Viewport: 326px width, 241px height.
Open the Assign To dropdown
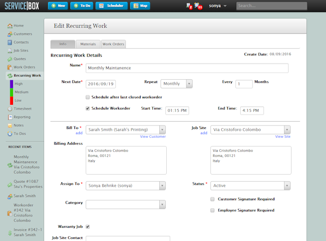point(126,186)
